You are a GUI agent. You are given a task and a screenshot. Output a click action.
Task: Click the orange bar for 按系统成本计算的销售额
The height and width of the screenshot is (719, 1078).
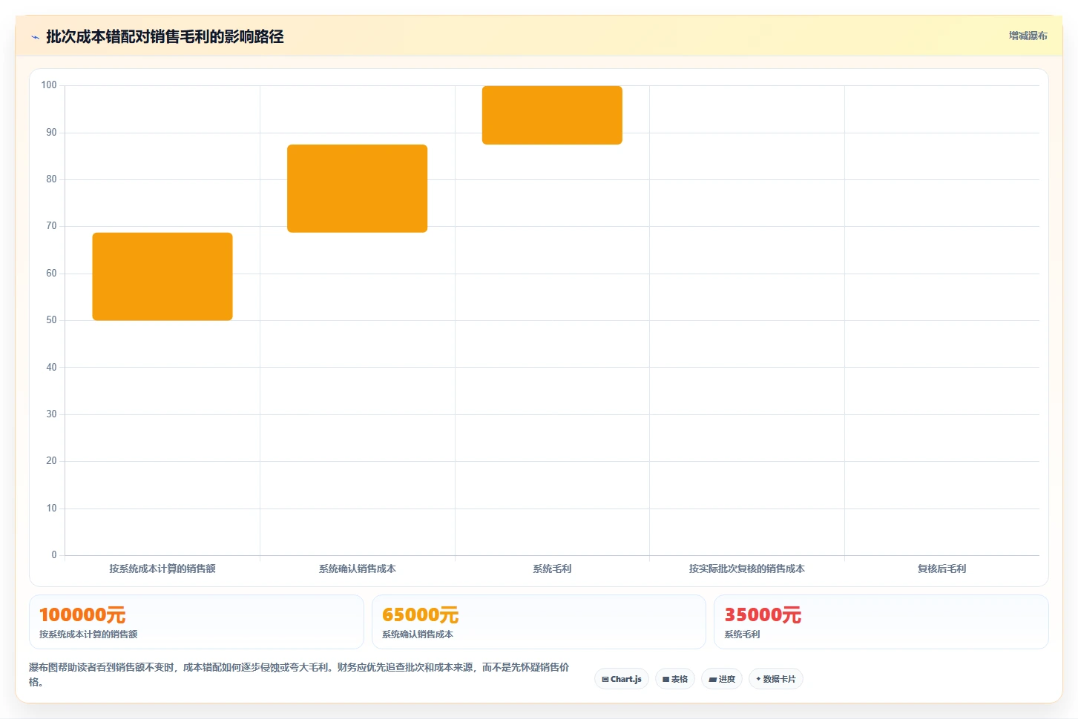pyautogui.click(x=162, y=276)
